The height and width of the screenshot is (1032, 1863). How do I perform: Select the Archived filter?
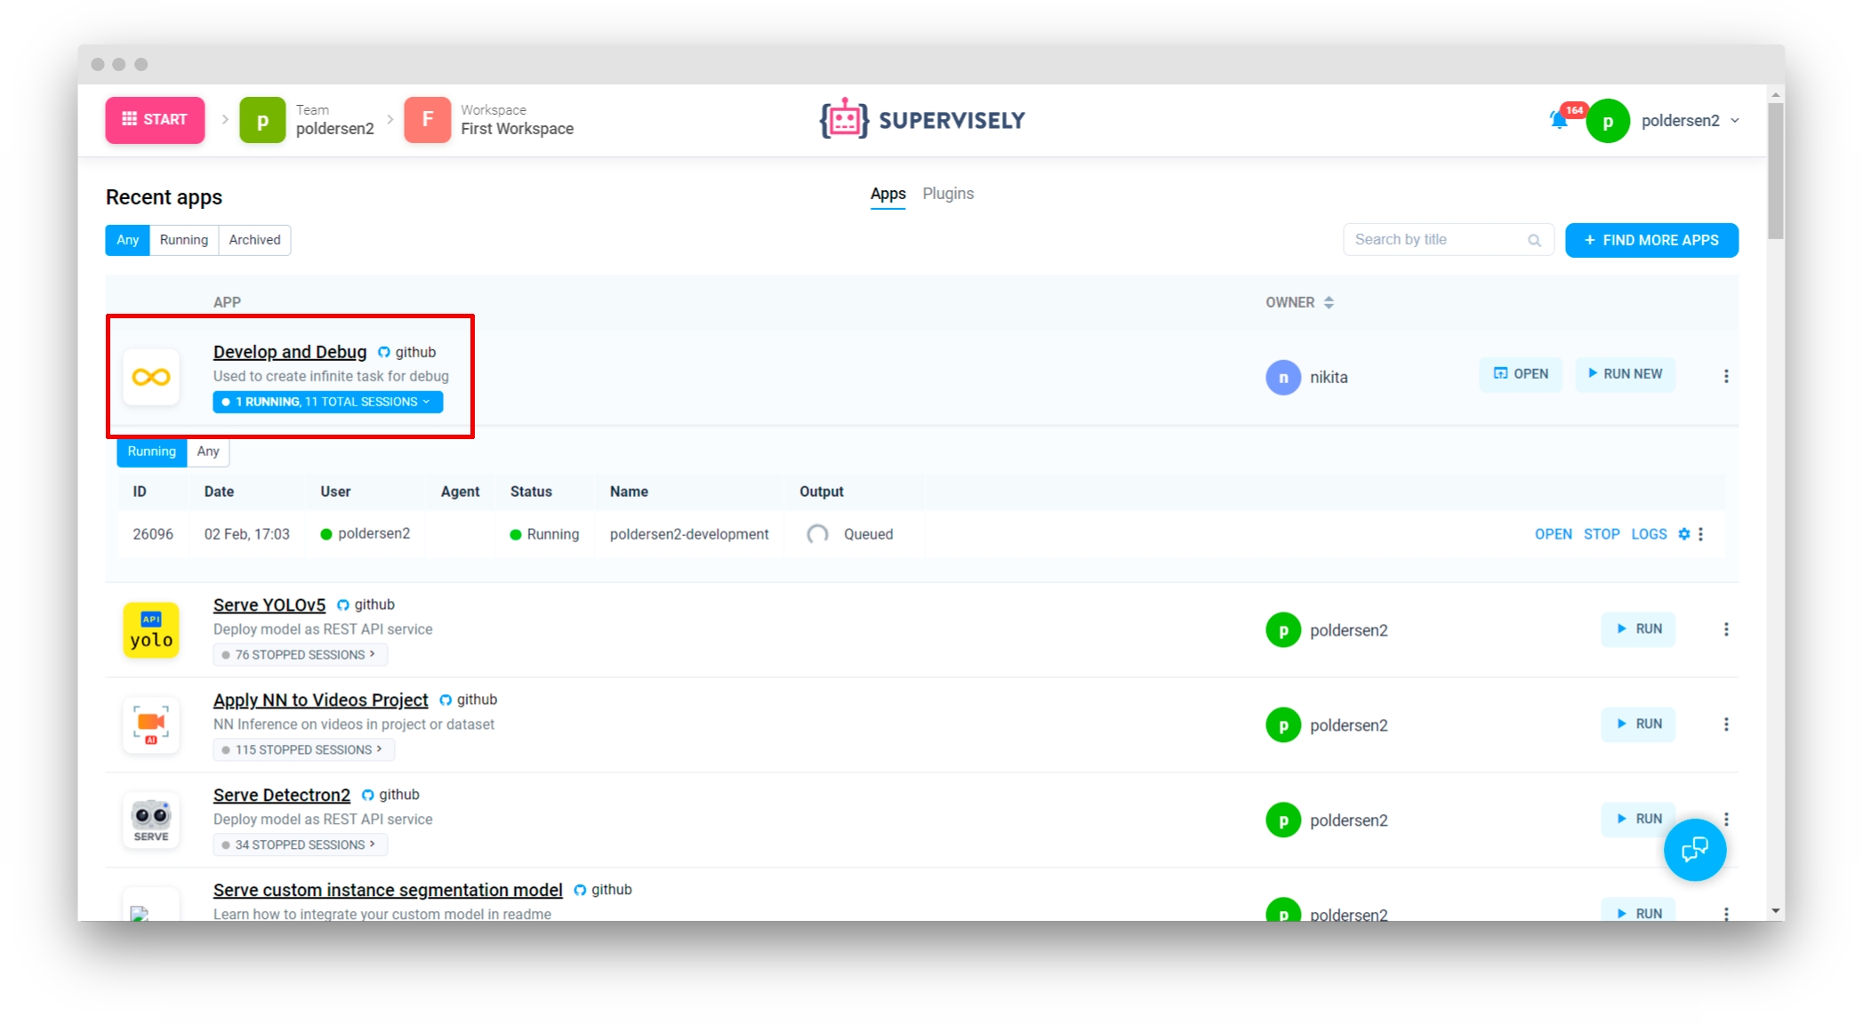[254, 240]
